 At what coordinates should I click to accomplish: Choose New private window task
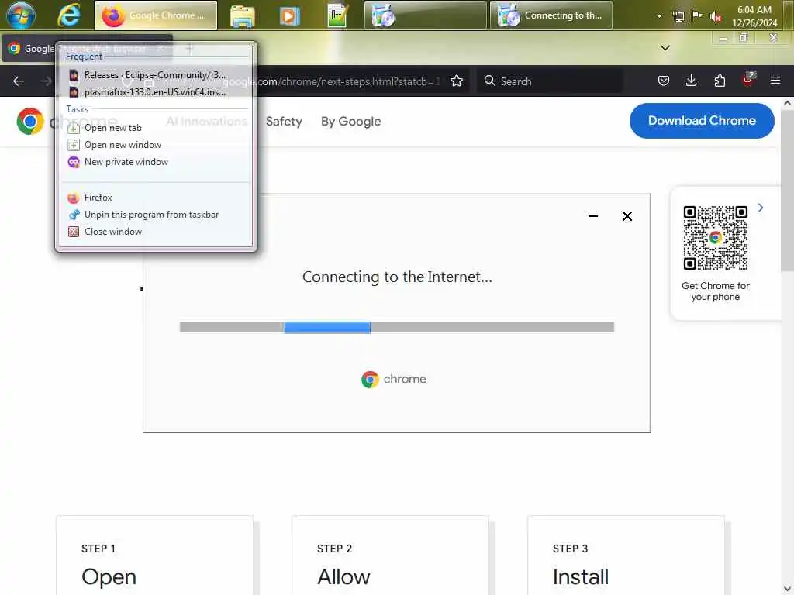[x=155, y=162]
